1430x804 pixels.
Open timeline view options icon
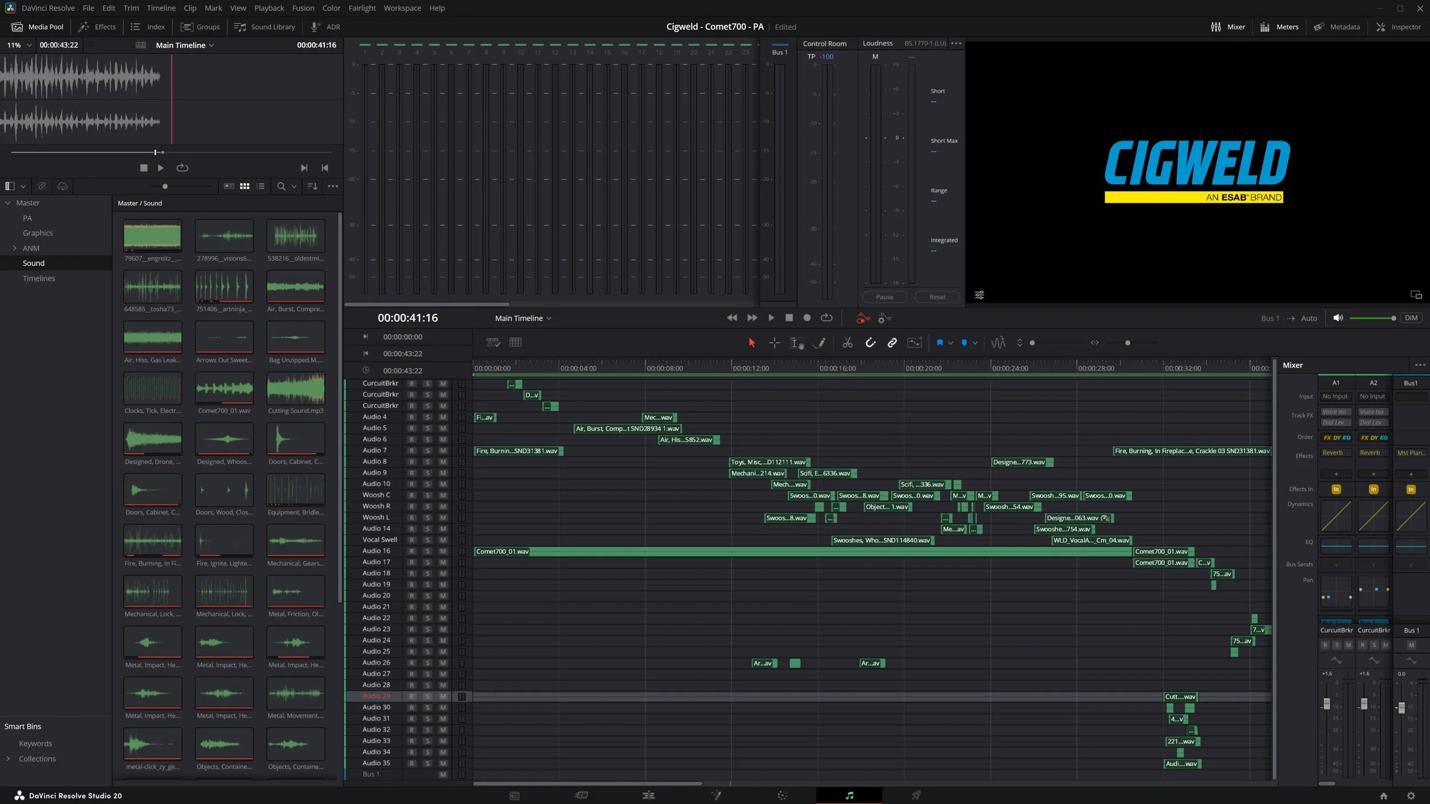[x=493, y=342]
